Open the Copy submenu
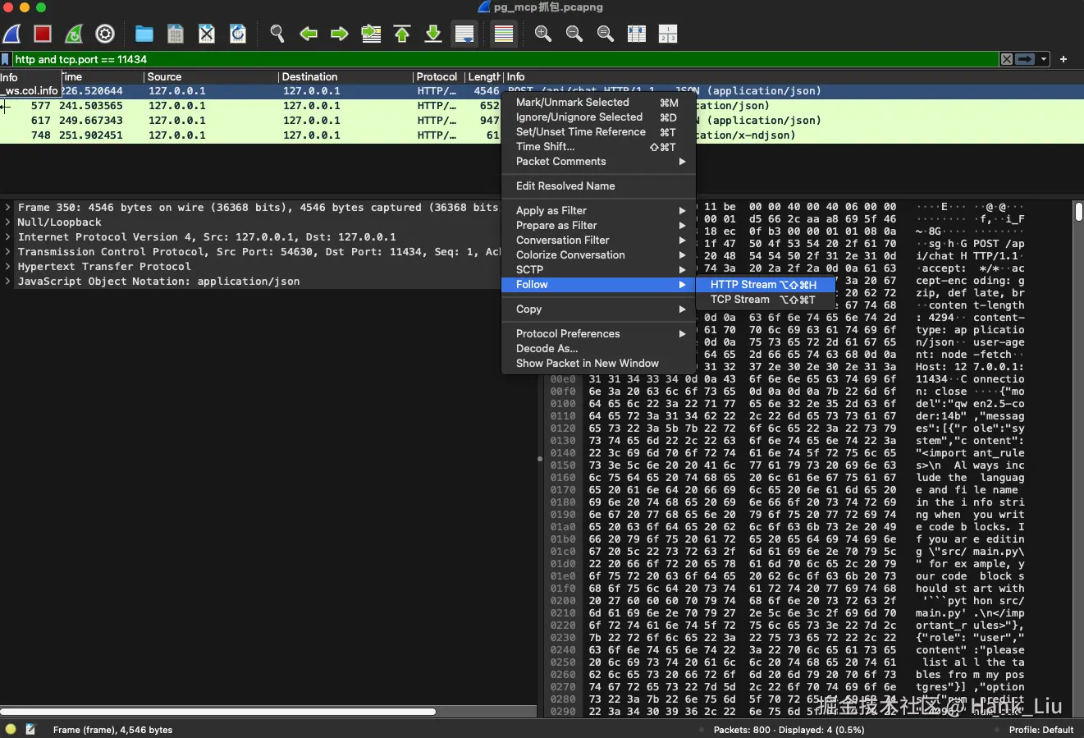The height and width of the screenshot is (738, 1084). pyautogui.click(x=598, y=309)
